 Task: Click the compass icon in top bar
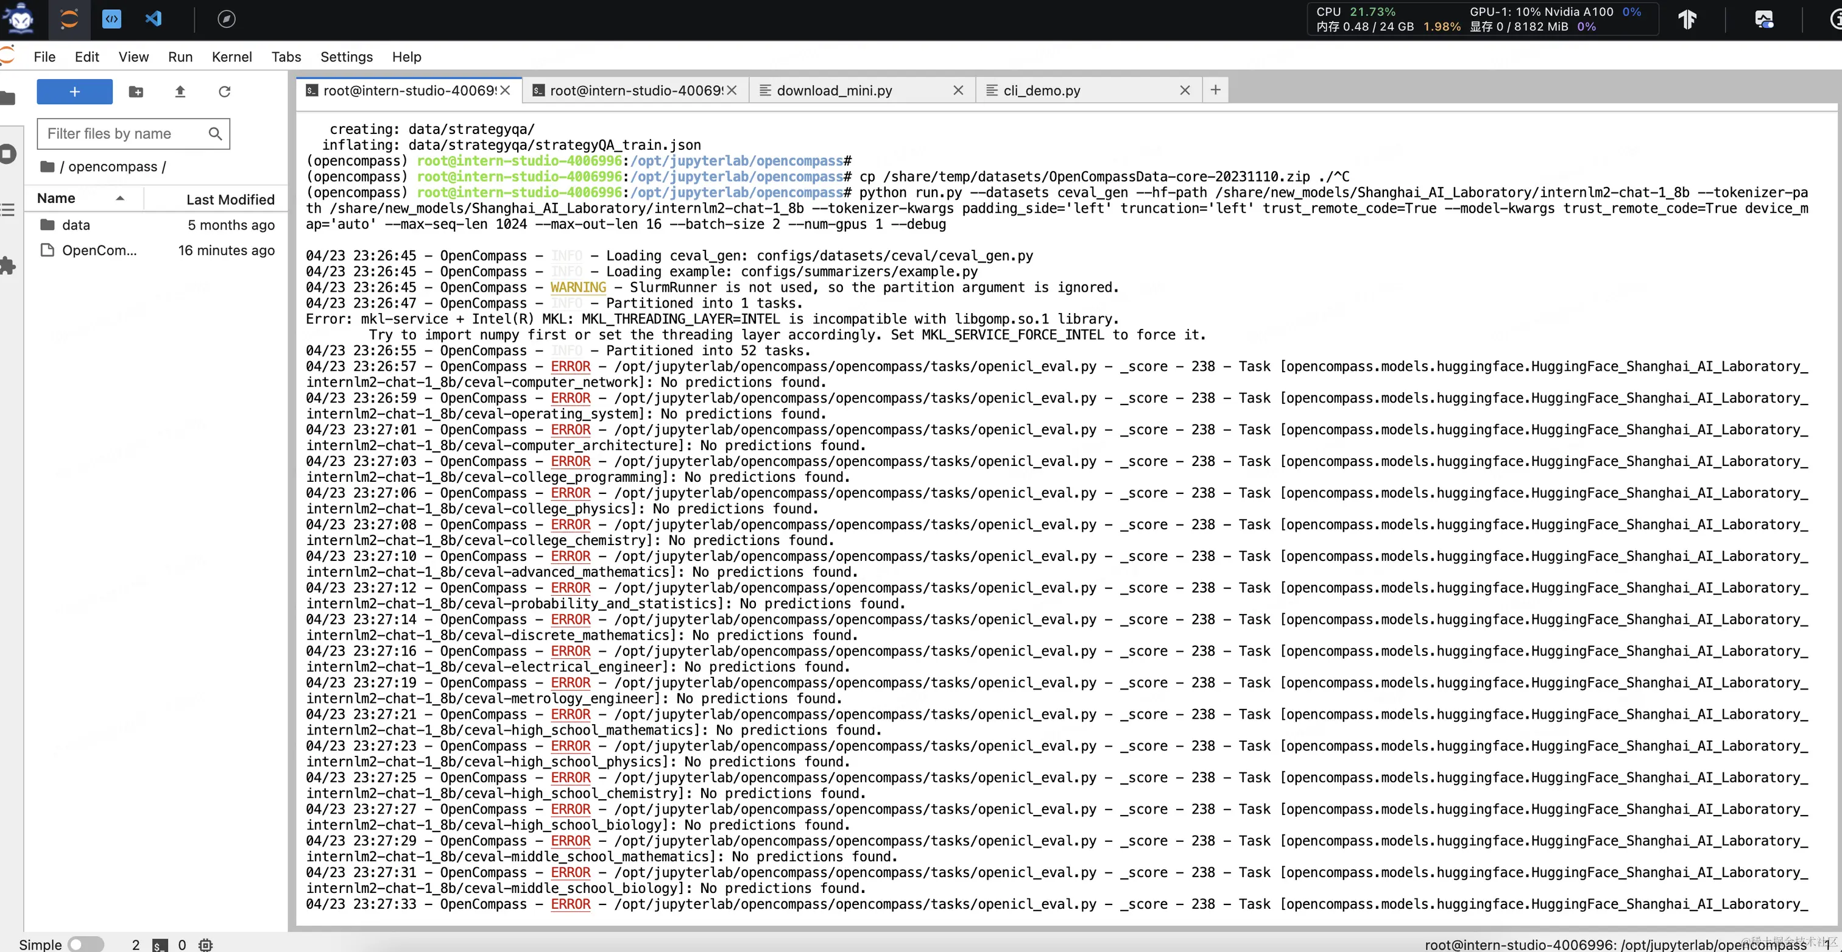pyautogui.click(x=226, y=19)
